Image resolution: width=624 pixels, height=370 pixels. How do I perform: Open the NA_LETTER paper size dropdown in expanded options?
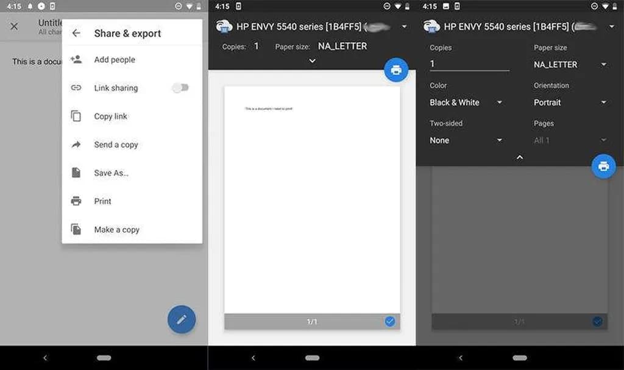click(x=570, y=65)
